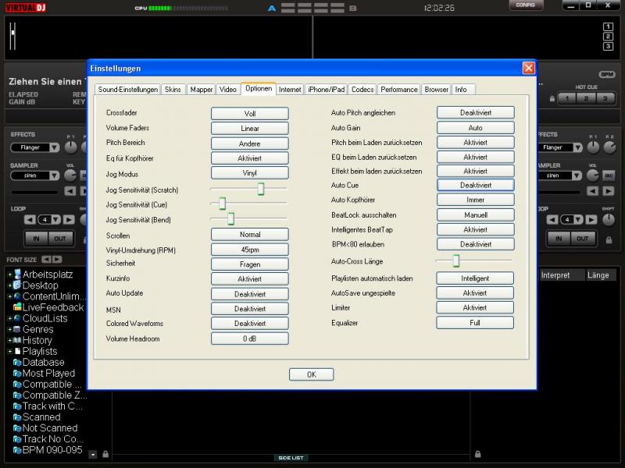Select the Most Played folder

pyautogui.click(x=48, y=374)
